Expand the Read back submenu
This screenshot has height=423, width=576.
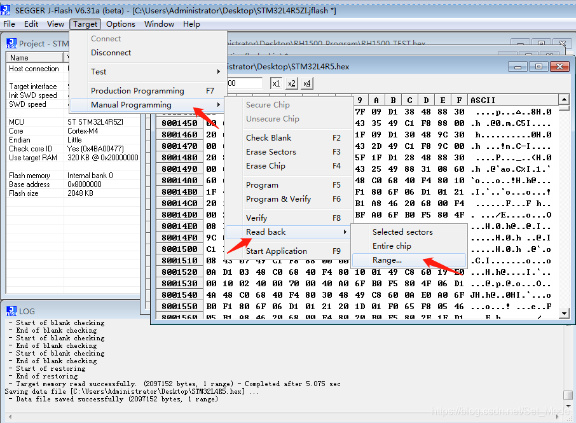coord(287,232)
